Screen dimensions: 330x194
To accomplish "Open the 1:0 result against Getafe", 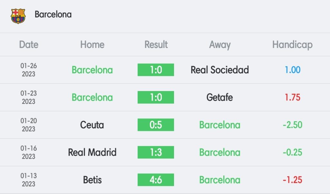I will tap(156, 97).
